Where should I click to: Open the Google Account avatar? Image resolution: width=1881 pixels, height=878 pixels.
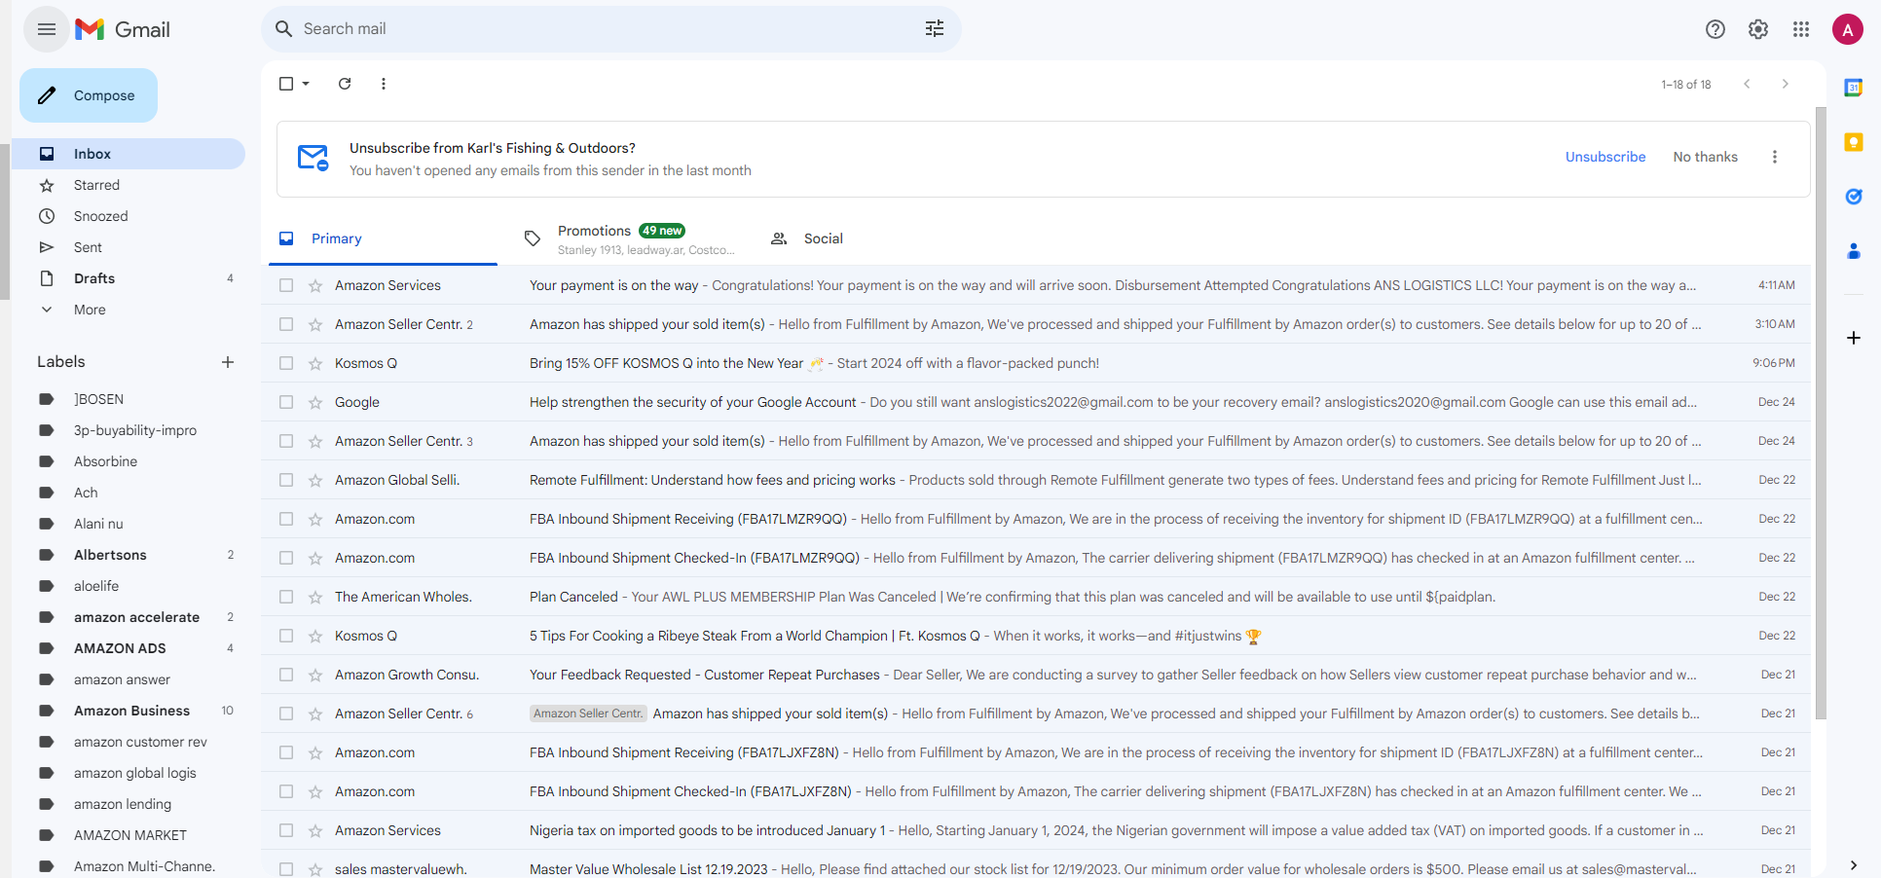click(x=1847, y=29)
